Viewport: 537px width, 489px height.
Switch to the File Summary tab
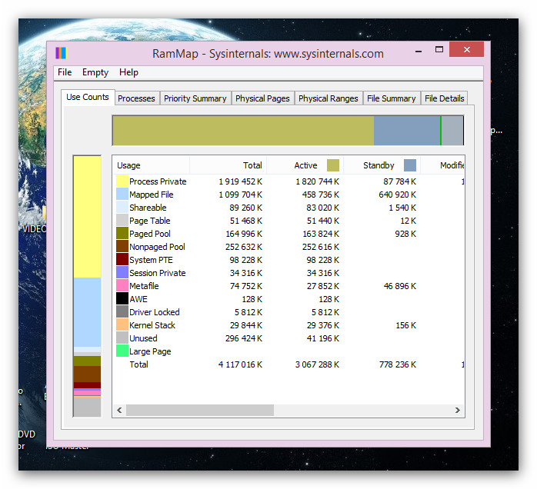tap(391, 98)
